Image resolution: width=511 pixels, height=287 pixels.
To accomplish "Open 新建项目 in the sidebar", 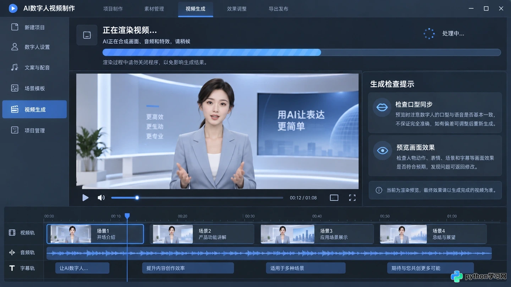I will click(x=34, y=27).
